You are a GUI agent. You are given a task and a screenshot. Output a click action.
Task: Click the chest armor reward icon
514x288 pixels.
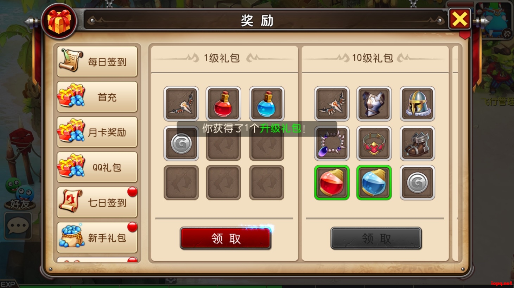[374, 103]
